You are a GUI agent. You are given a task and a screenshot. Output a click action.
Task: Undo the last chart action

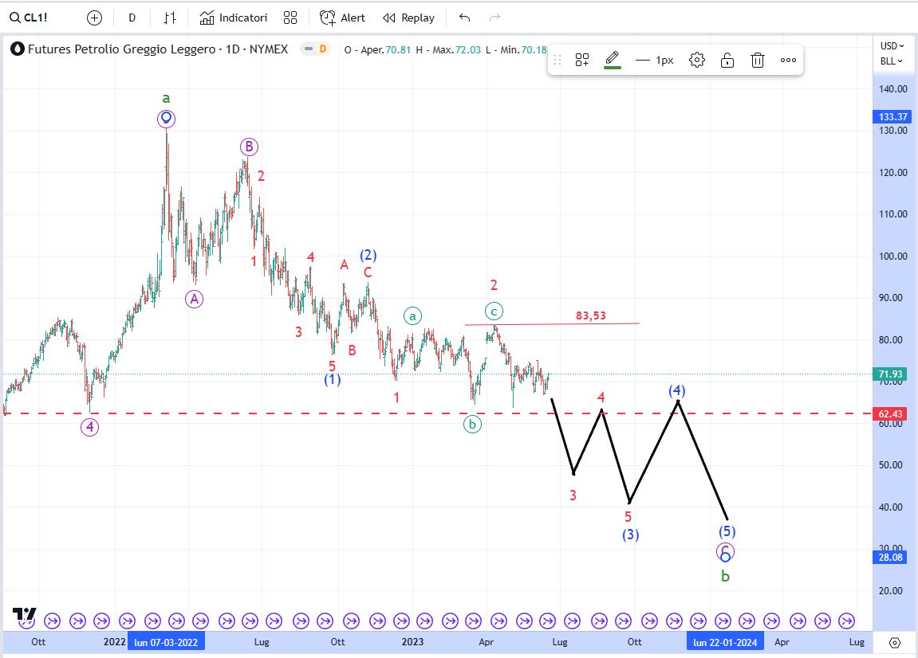click(465, 18)
